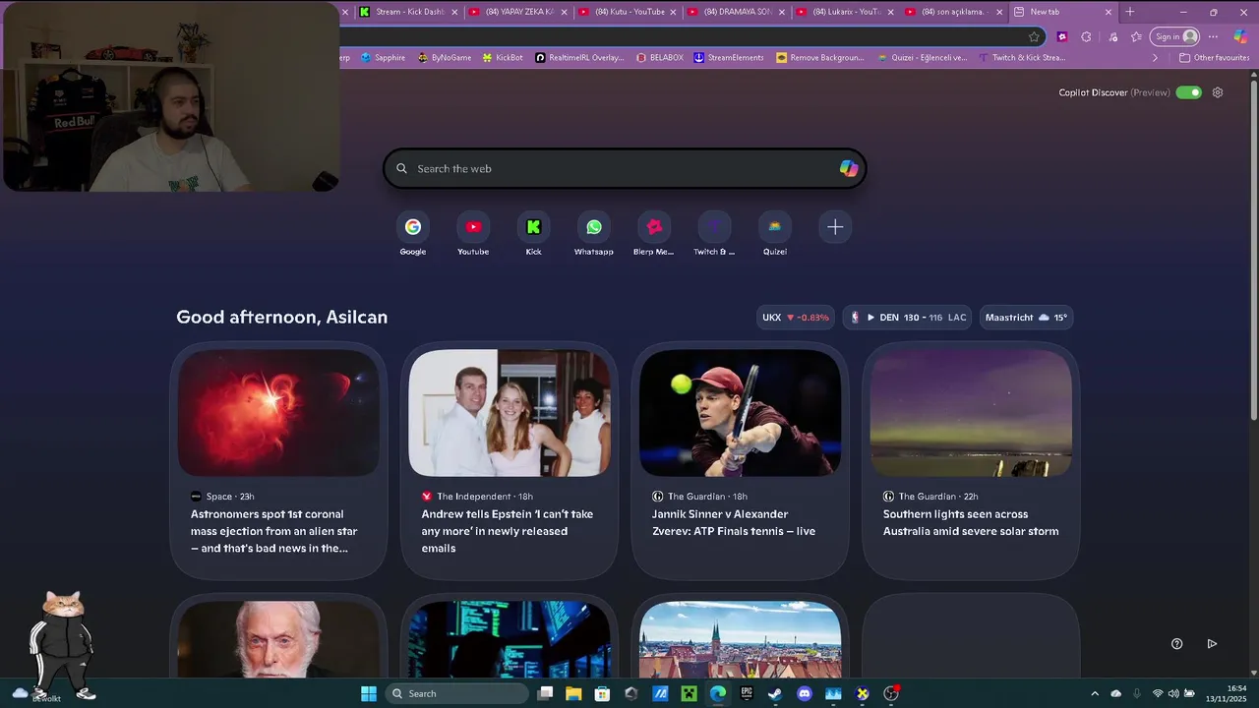Switch to Kutu - YouTube tab
Viewport: 1259px width, 708px height.
[x=628, y=12]
